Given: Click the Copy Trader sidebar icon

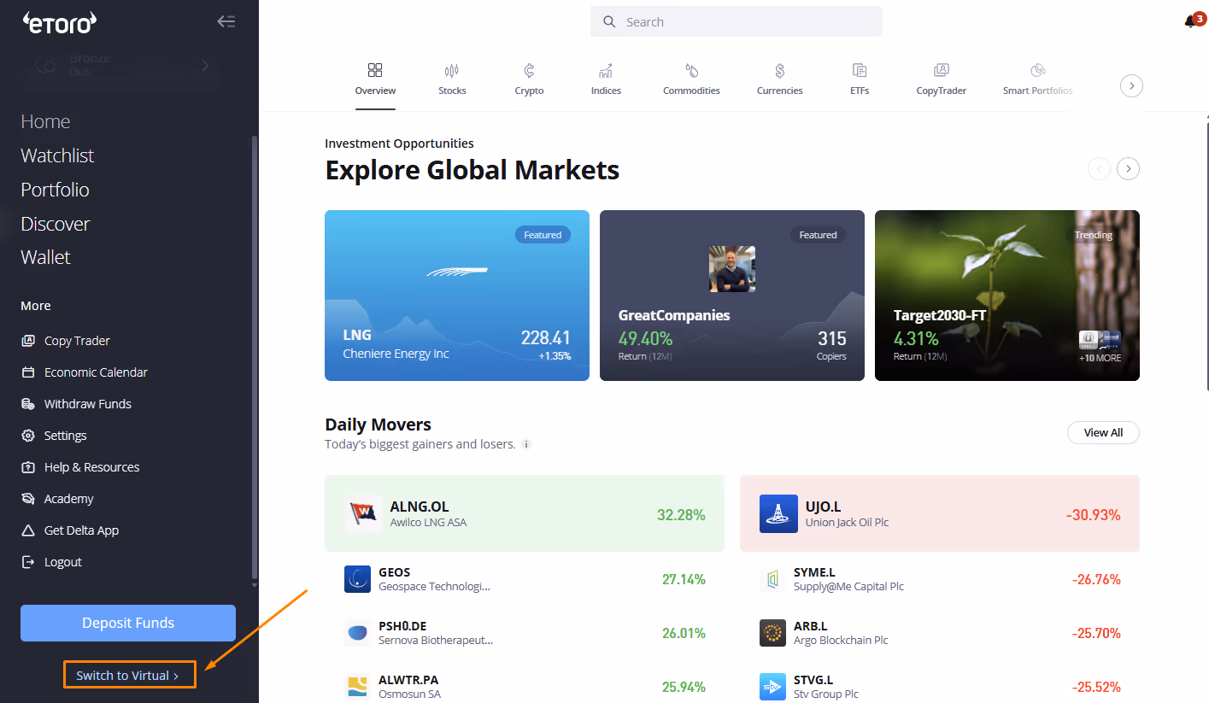Looking at the screenshot, I should click(27, 341).
